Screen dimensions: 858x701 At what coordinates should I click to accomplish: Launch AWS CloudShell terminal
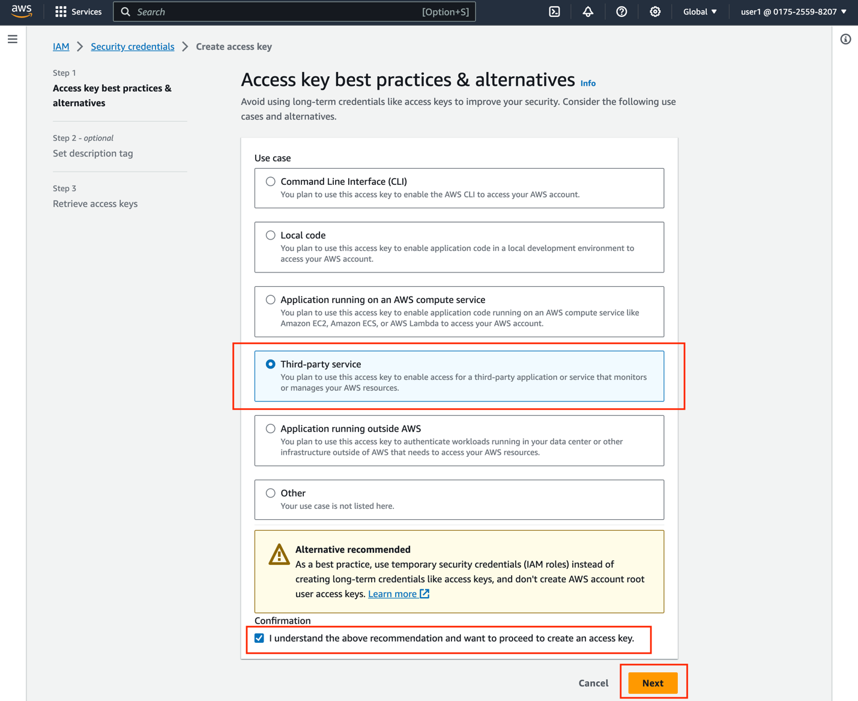tap(554, 11)
